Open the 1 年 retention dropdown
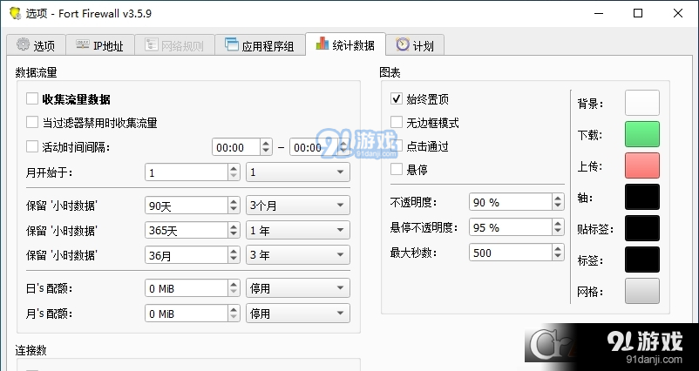 point(298,230)
